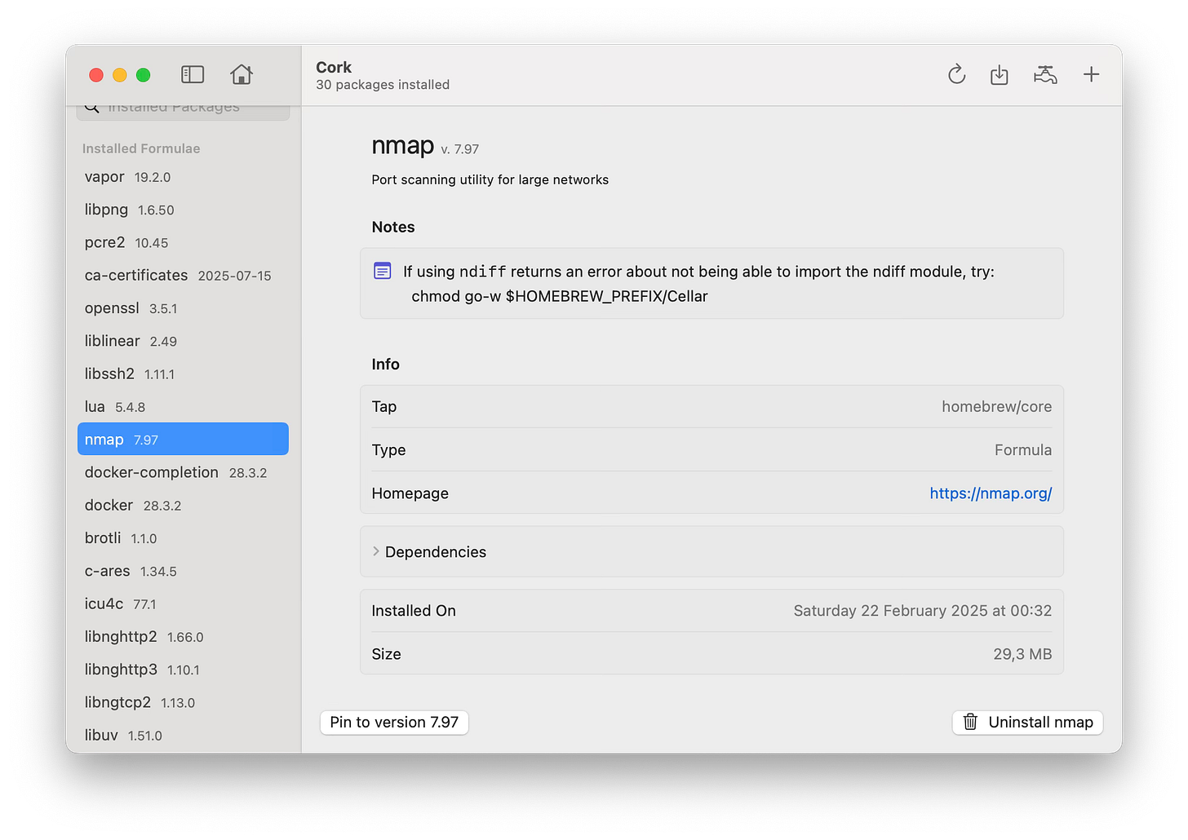Select docker 28.3.2 formula

[x=183, y=506]
